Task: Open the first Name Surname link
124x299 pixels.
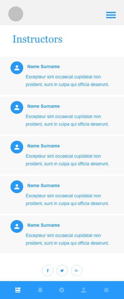Action: (44, 67)
